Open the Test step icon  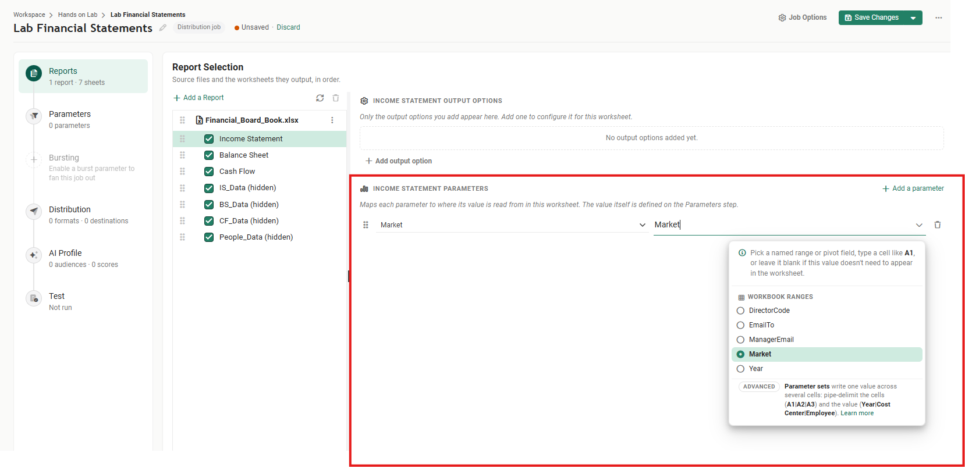(x=34, y=298)
